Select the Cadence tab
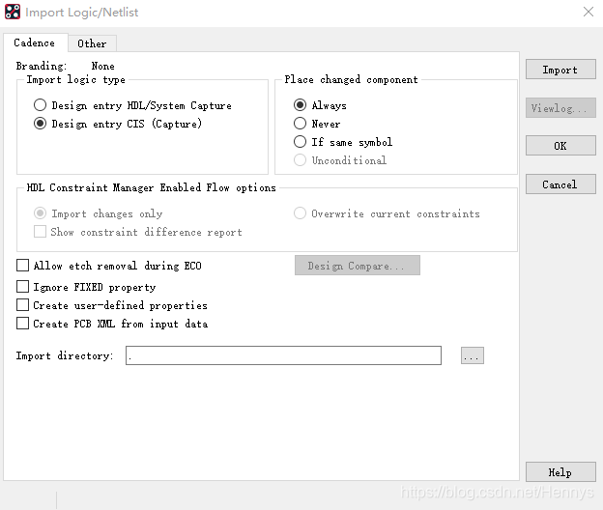 coord(35,42)
